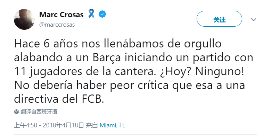Image resolution: width=272 pixels, height=135 pixels.
Task: Click the globe translation icon
Action: 16,112
